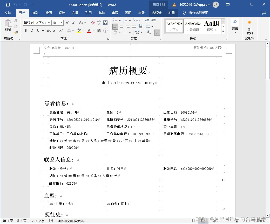Toggle underline formatting

[38, 30]
